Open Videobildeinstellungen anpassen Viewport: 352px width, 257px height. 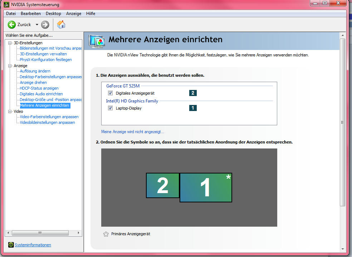pos(47,122)
